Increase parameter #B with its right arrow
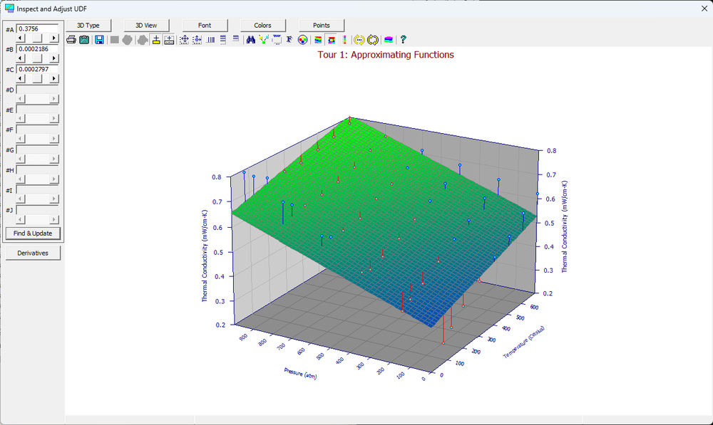This screenshot has width=713, height=425. coord(54,58)
